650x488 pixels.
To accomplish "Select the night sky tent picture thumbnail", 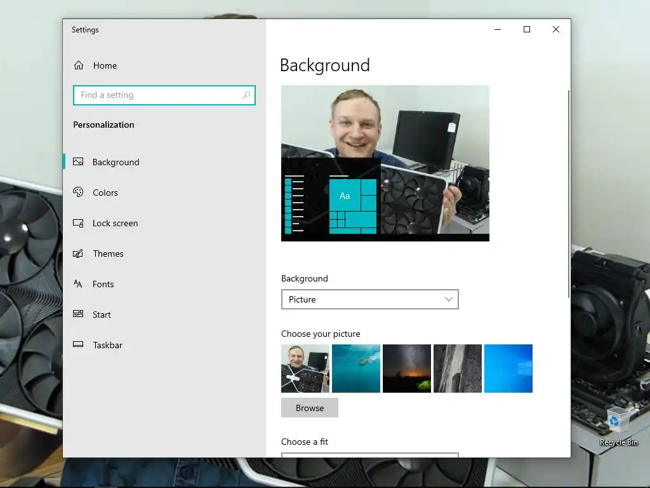I will tap(407, 369).
